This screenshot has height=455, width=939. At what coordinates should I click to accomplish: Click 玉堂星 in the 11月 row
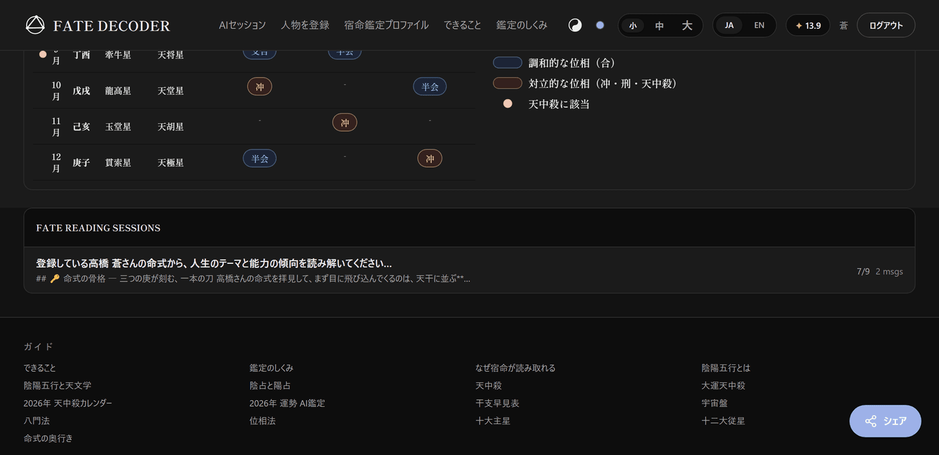click(x=118, y=126)
